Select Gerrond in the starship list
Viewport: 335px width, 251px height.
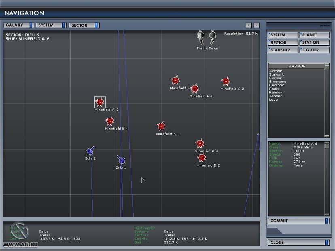(x=277, y=85)
